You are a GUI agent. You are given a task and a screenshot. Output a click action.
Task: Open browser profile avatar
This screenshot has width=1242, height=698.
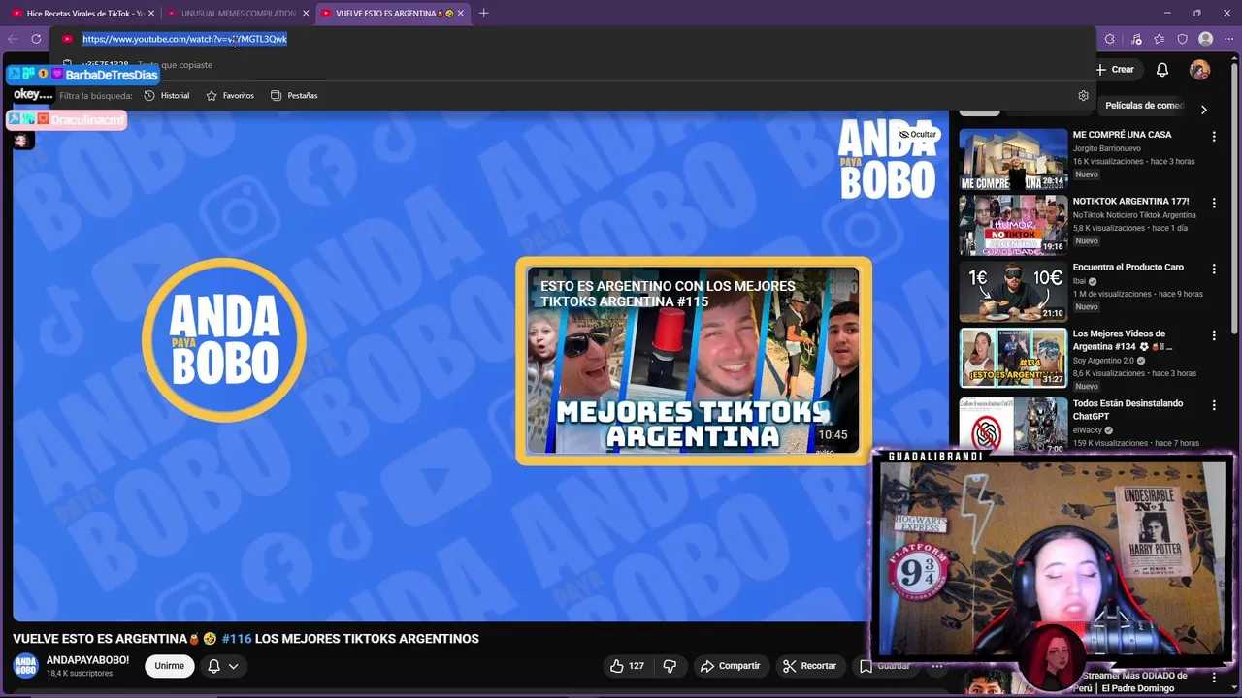(1206, 39)
